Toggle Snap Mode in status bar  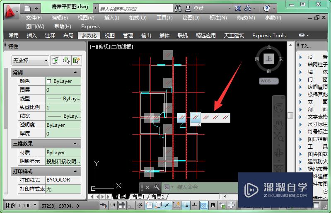(x=113, y=205)
